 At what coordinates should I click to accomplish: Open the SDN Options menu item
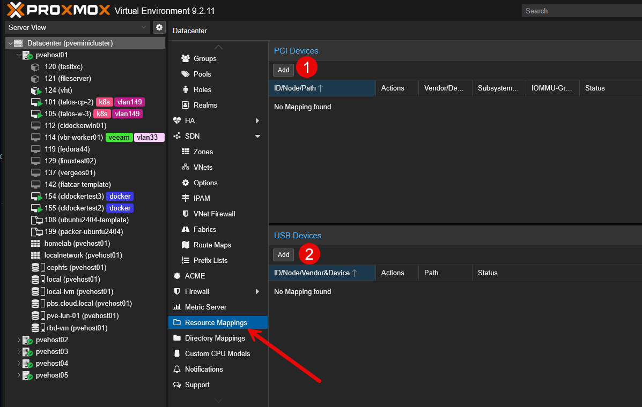218,183
